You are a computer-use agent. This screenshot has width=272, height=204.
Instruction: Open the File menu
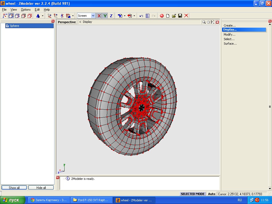click(x=4, y=10)
